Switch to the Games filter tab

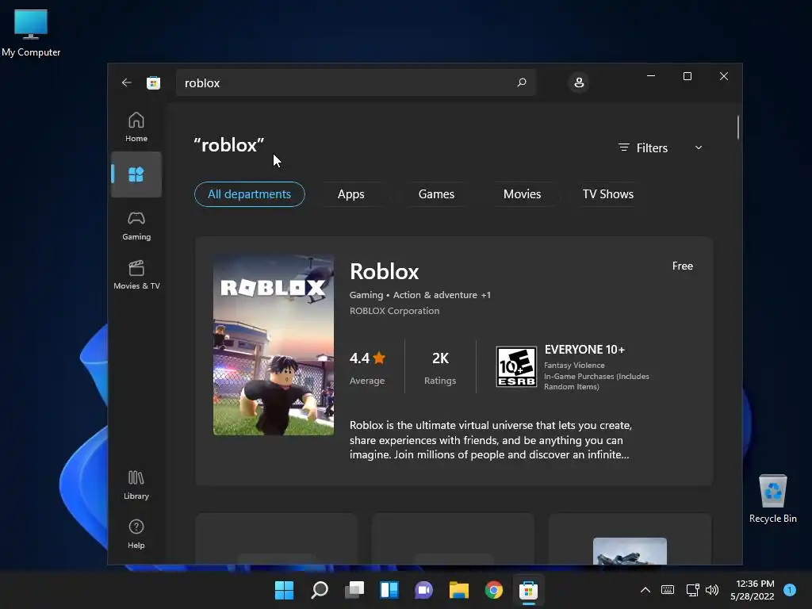tap(436, 194)
